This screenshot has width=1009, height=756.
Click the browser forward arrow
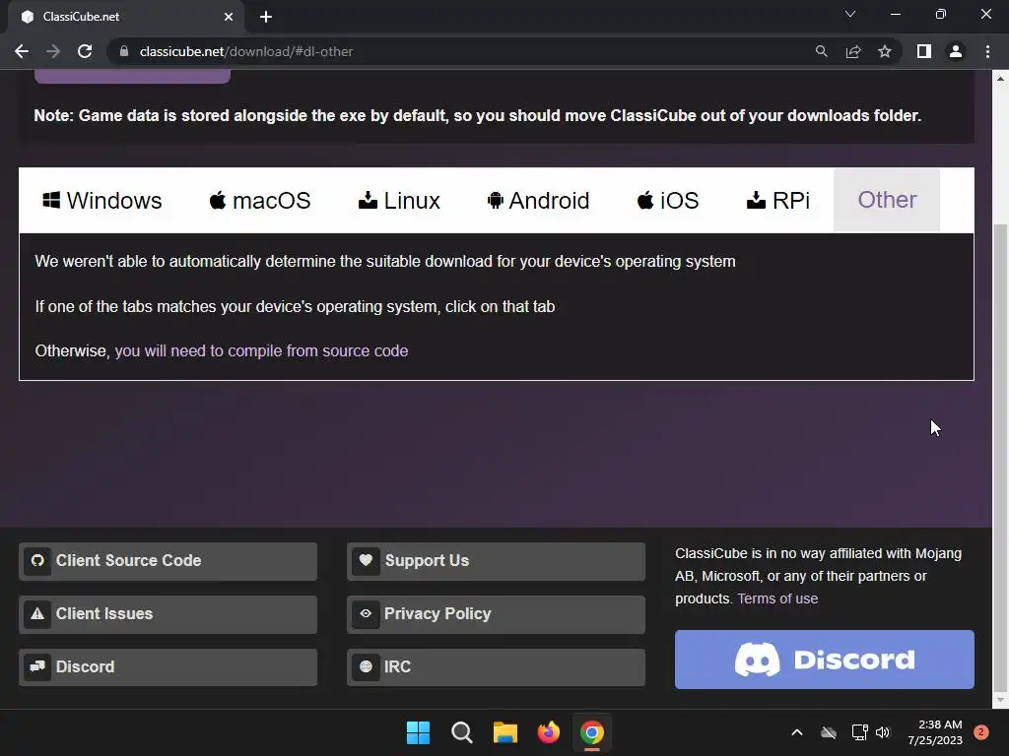(53, 51)
